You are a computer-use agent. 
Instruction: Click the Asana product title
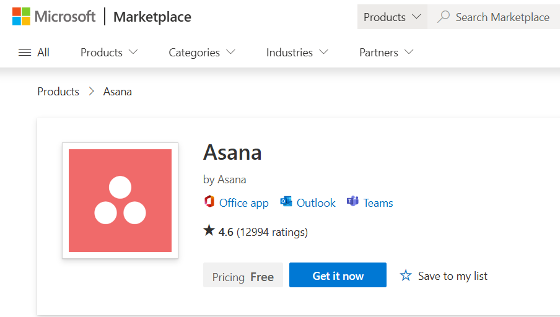(232, 152)
